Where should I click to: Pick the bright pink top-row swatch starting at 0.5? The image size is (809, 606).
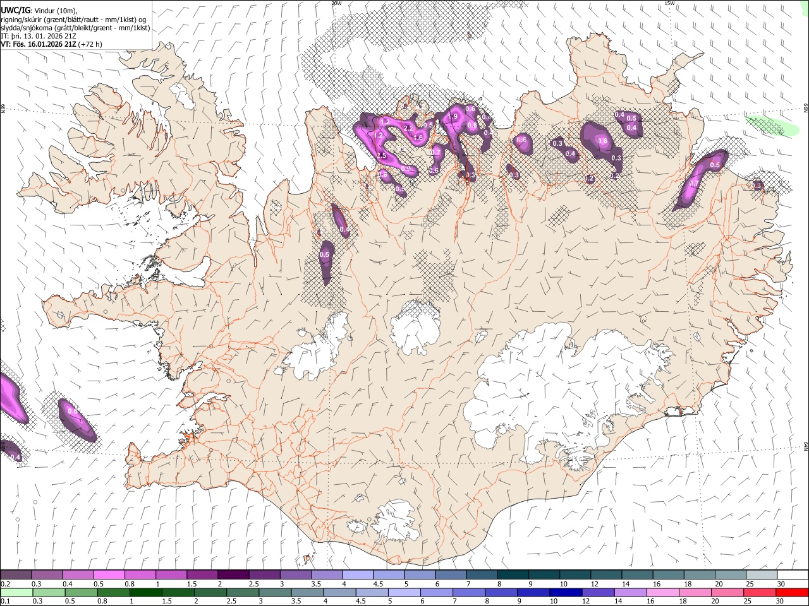109,575
